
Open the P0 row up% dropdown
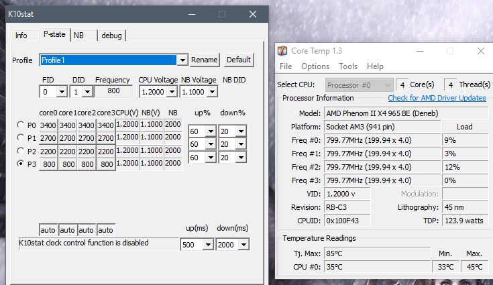pyautogui.click(x=211, y=131)
